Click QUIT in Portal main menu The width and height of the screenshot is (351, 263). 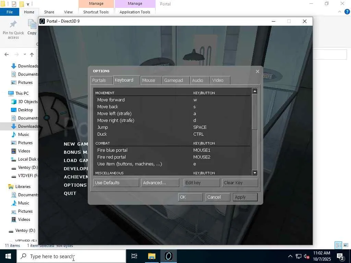[70, 193]
